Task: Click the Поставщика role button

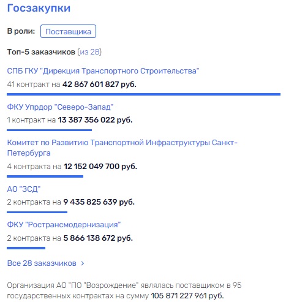Action: click(x=68, y=31)
